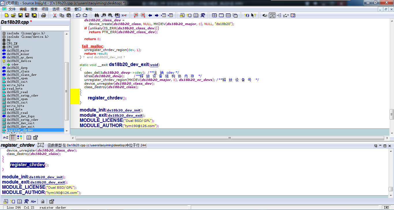Screen dimensions: 394x210
Task: Click the lock icon in the context window toolbar
Action: click(43, 201)
